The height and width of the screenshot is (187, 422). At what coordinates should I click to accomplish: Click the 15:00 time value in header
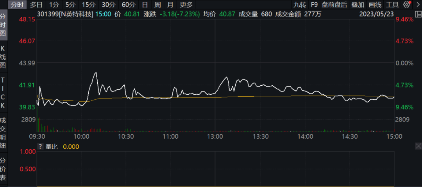pos(104,14)
